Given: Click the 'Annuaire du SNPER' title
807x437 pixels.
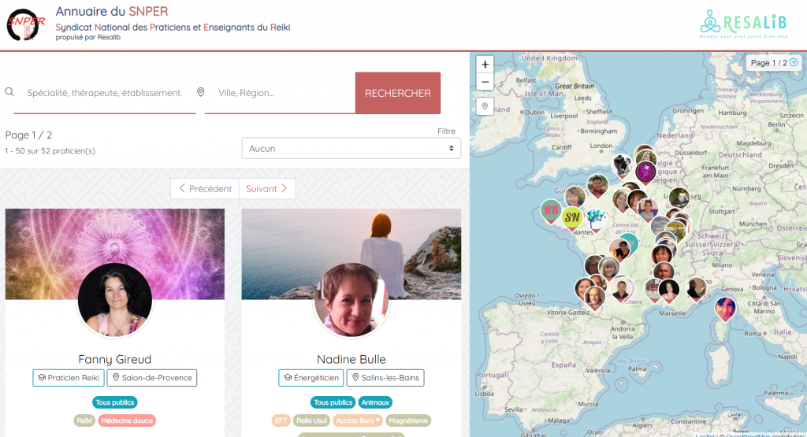Looking at the screenshot, I should pos(112,11).
